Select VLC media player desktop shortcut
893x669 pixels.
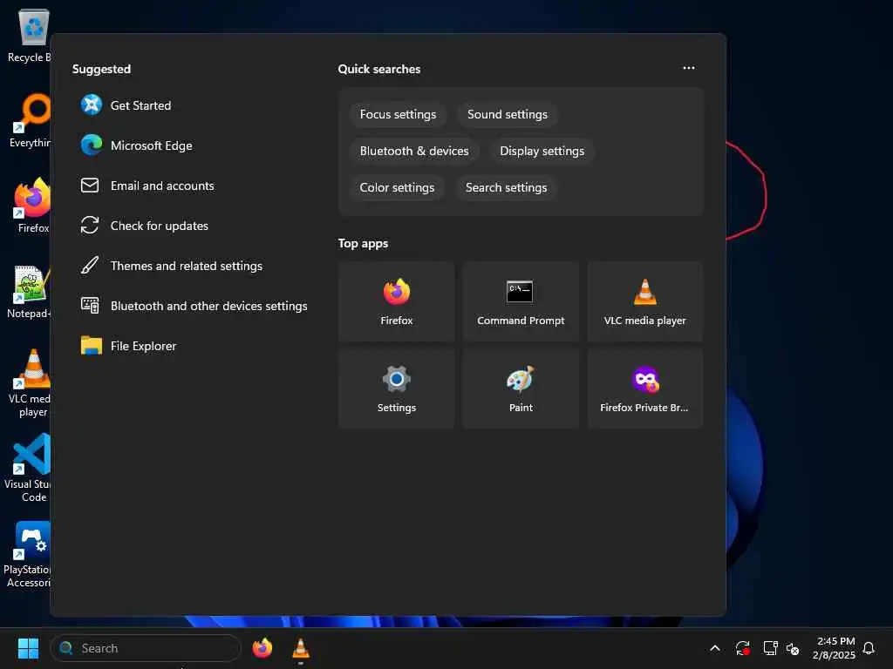click(31, 383)
